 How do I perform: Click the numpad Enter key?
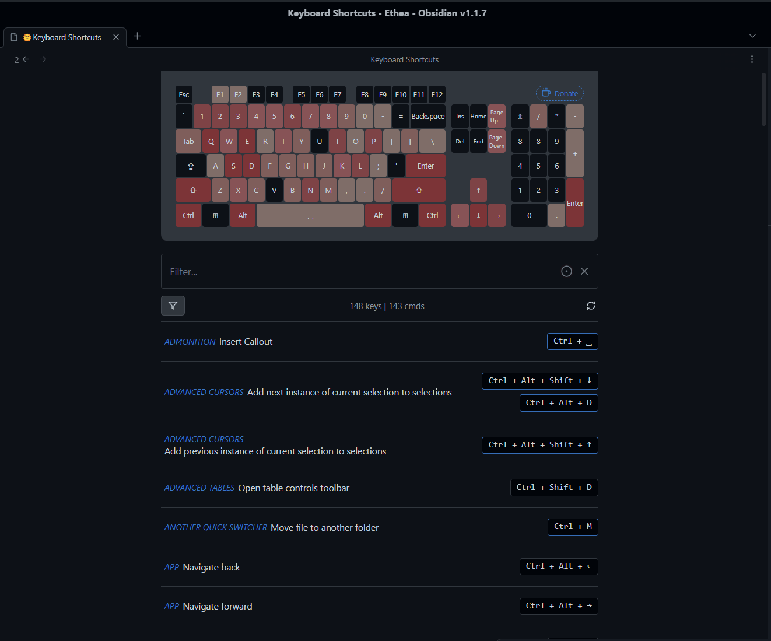tap(575, 203)
